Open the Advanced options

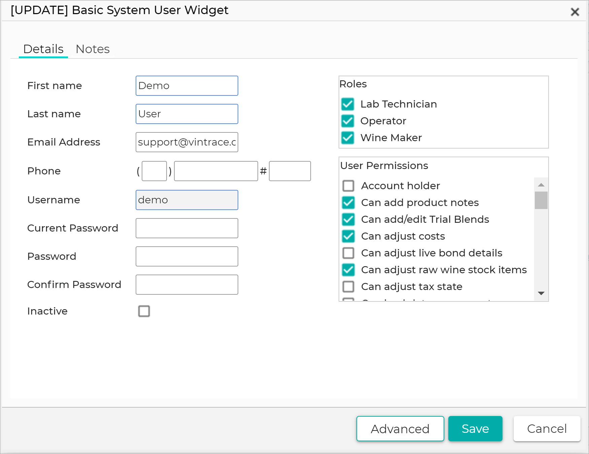coord(400,429)
